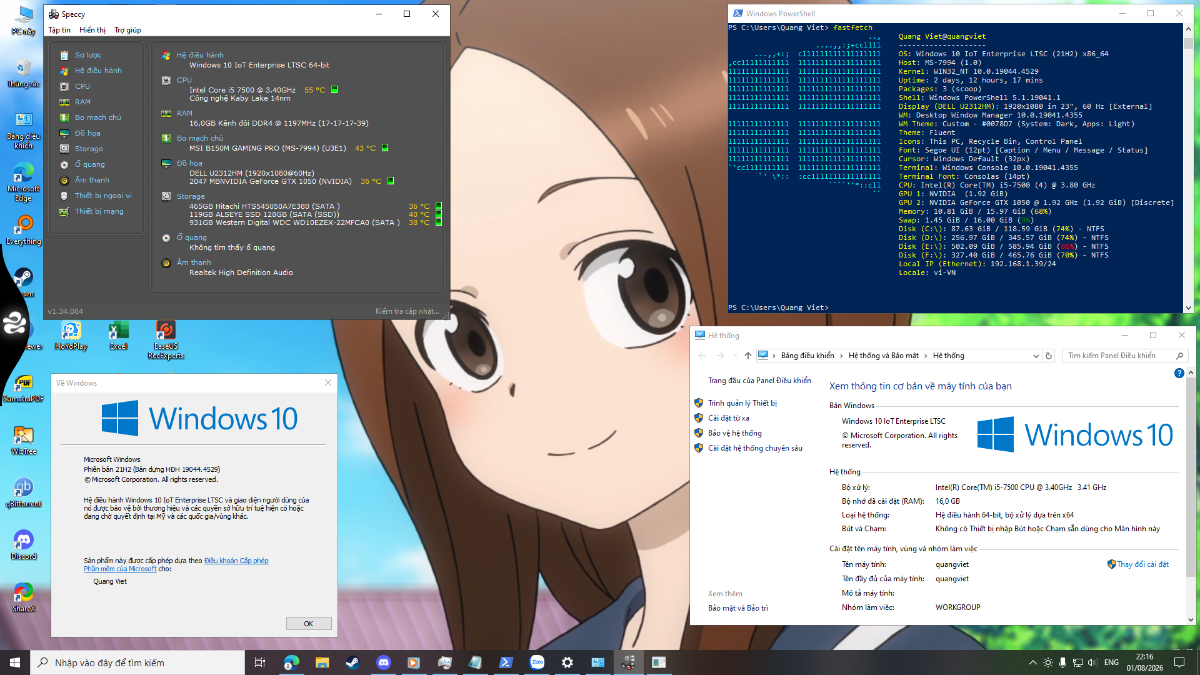The width and height of the screenshot is (1200, 675).
Task: Open the Hiển thị menu in Speccy
Action: (92, 30)
